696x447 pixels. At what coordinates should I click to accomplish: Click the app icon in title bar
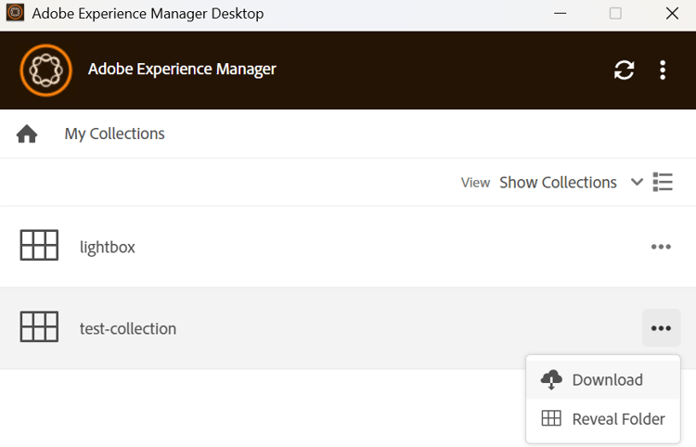[15, 14]
